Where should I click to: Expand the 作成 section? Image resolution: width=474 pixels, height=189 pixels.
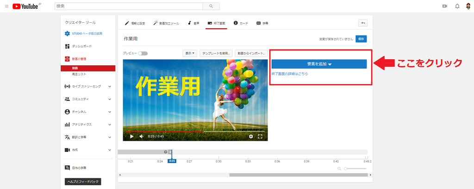110,150
